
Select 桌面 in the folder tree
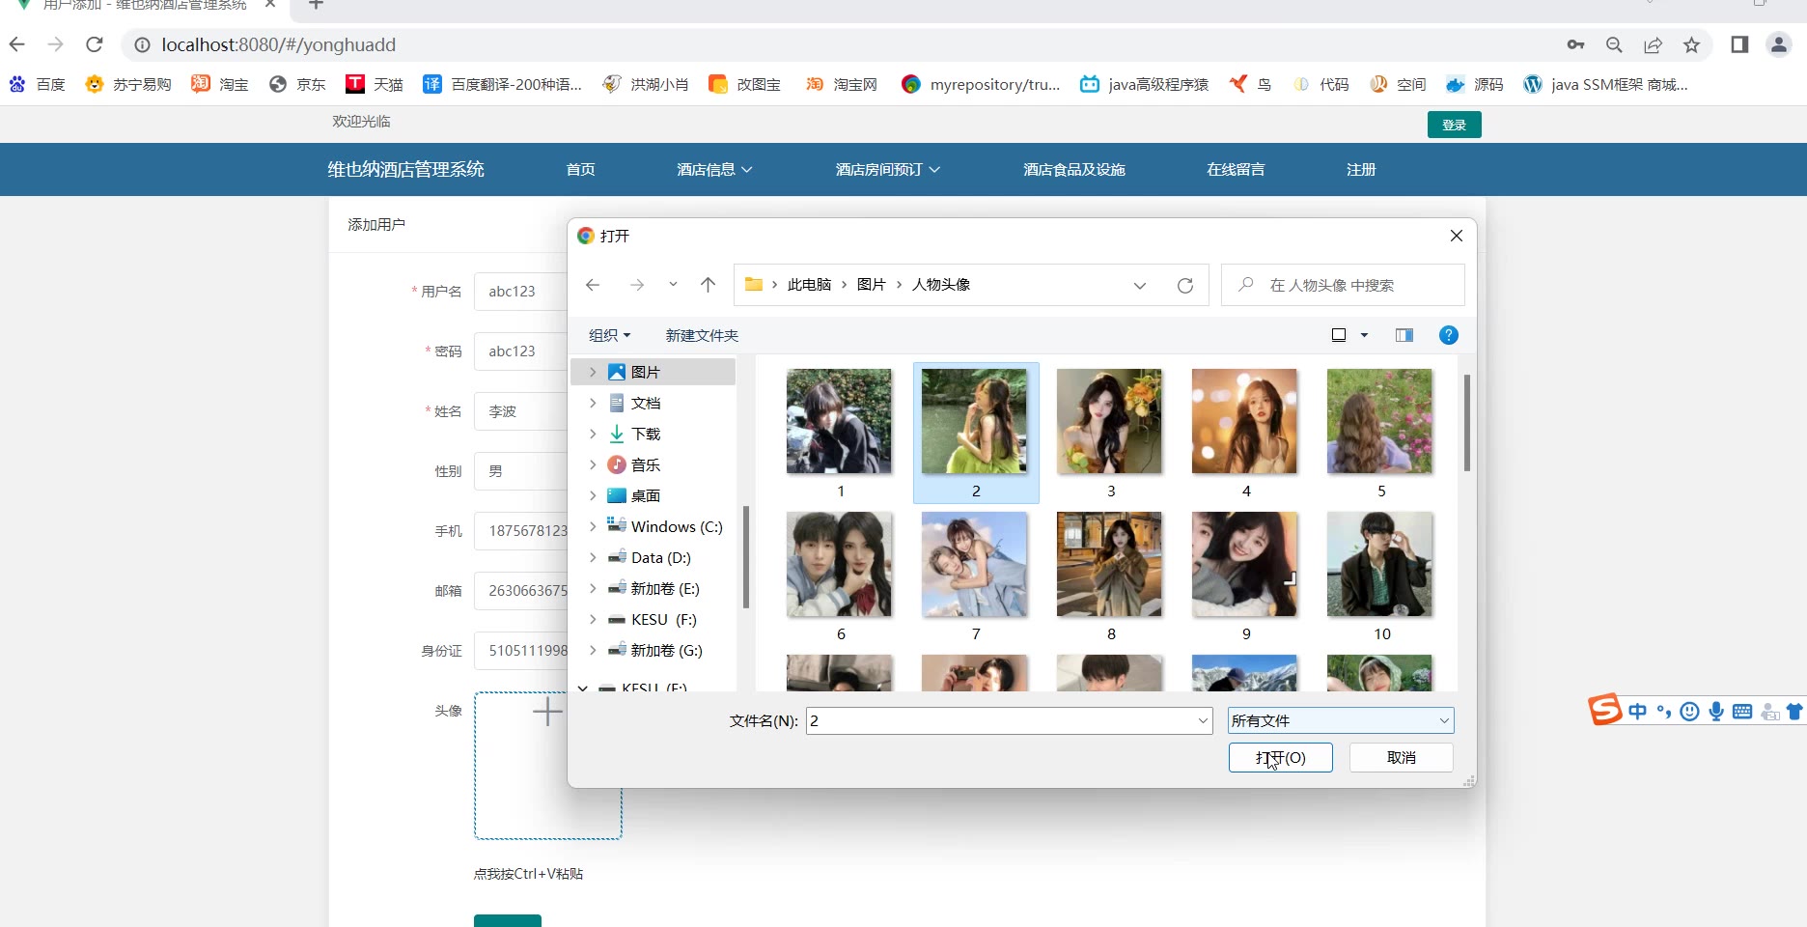pyautogui.click(x=646, y=495)
